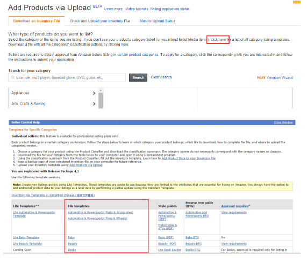Click View requirements in the Beauty row
The image size is (307, 261).
[x=234, y=244]
